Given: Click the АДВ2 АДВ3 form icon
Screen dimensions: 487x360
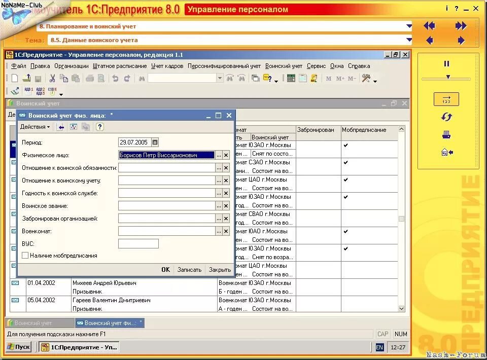Looking at the screenshot, I should point(41,91).
